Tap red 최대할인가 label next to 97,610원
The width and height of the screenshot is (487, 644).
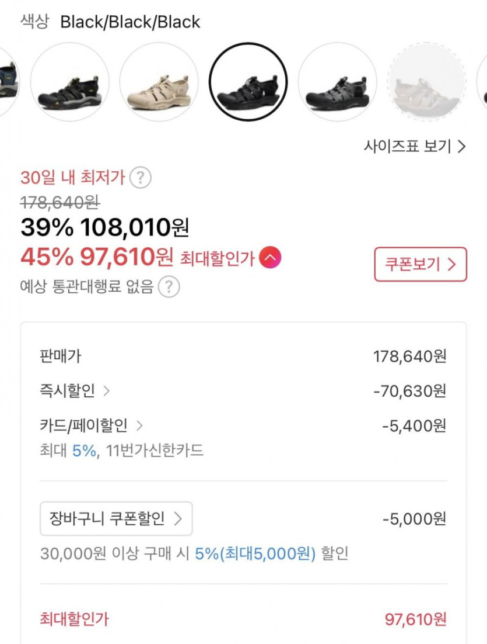tap(218, 258)
